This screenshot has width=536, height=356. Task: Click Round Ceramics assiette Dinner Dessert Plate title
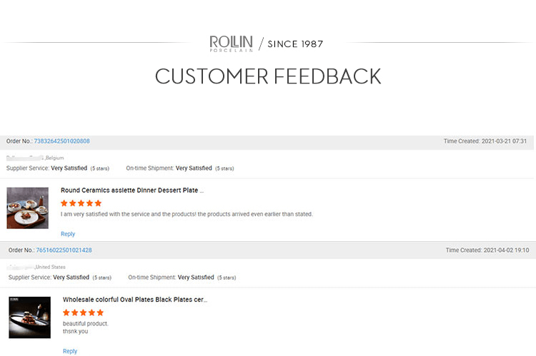[x=132, y=190]
